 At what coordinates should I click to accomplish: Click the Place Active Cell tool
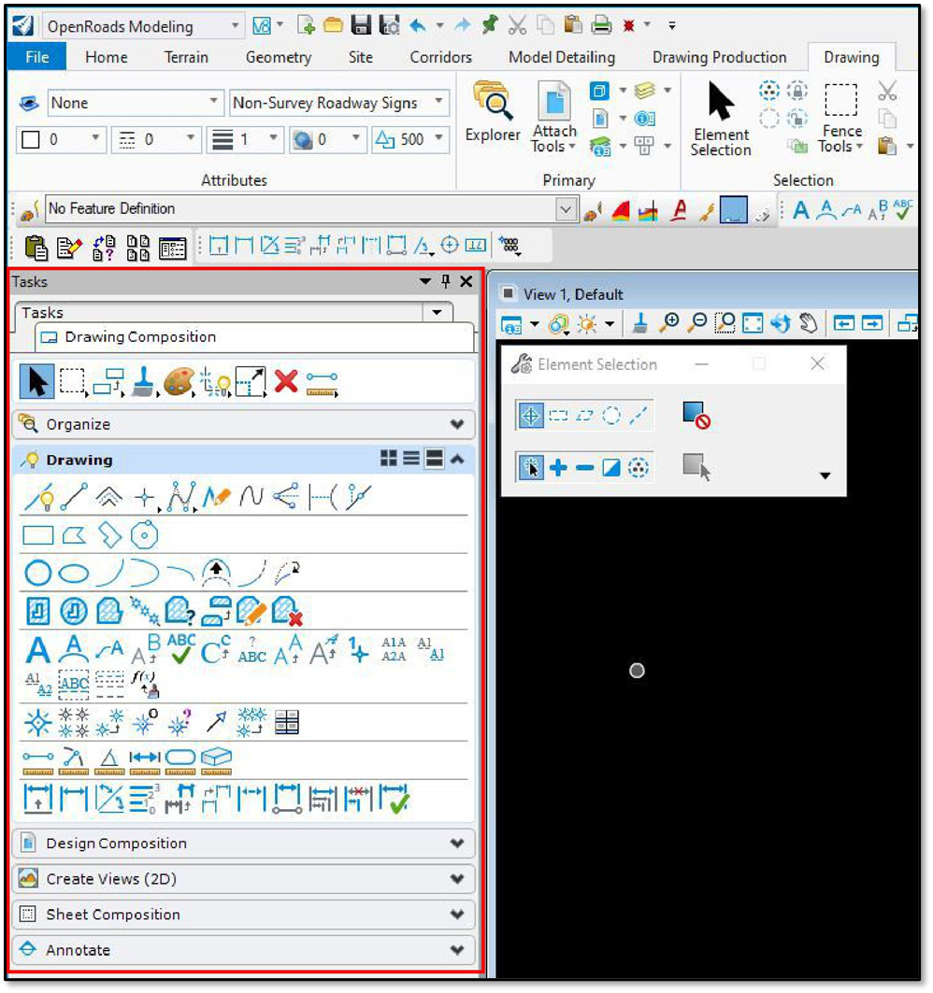(x=38, y=723)
